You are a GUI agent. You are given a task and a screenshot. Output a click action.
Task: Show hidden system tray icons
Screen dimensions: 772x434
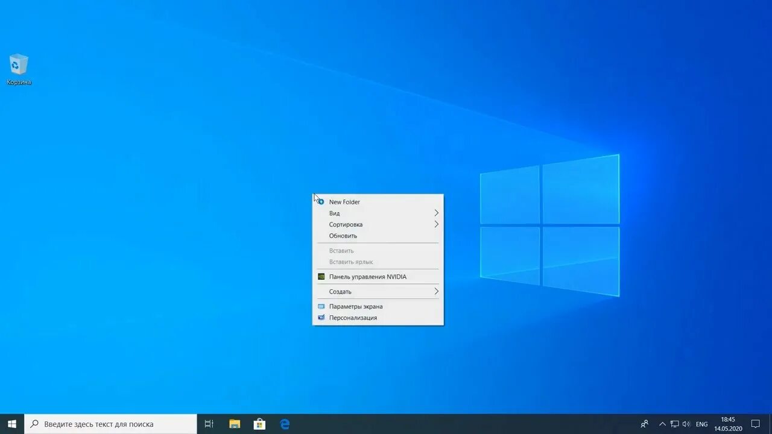(x=662, y=424)
